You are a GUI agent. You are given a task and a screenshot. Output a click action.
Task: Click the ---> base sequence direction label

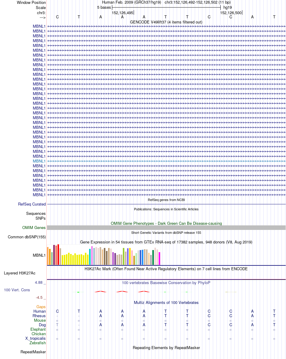(42, 17)
